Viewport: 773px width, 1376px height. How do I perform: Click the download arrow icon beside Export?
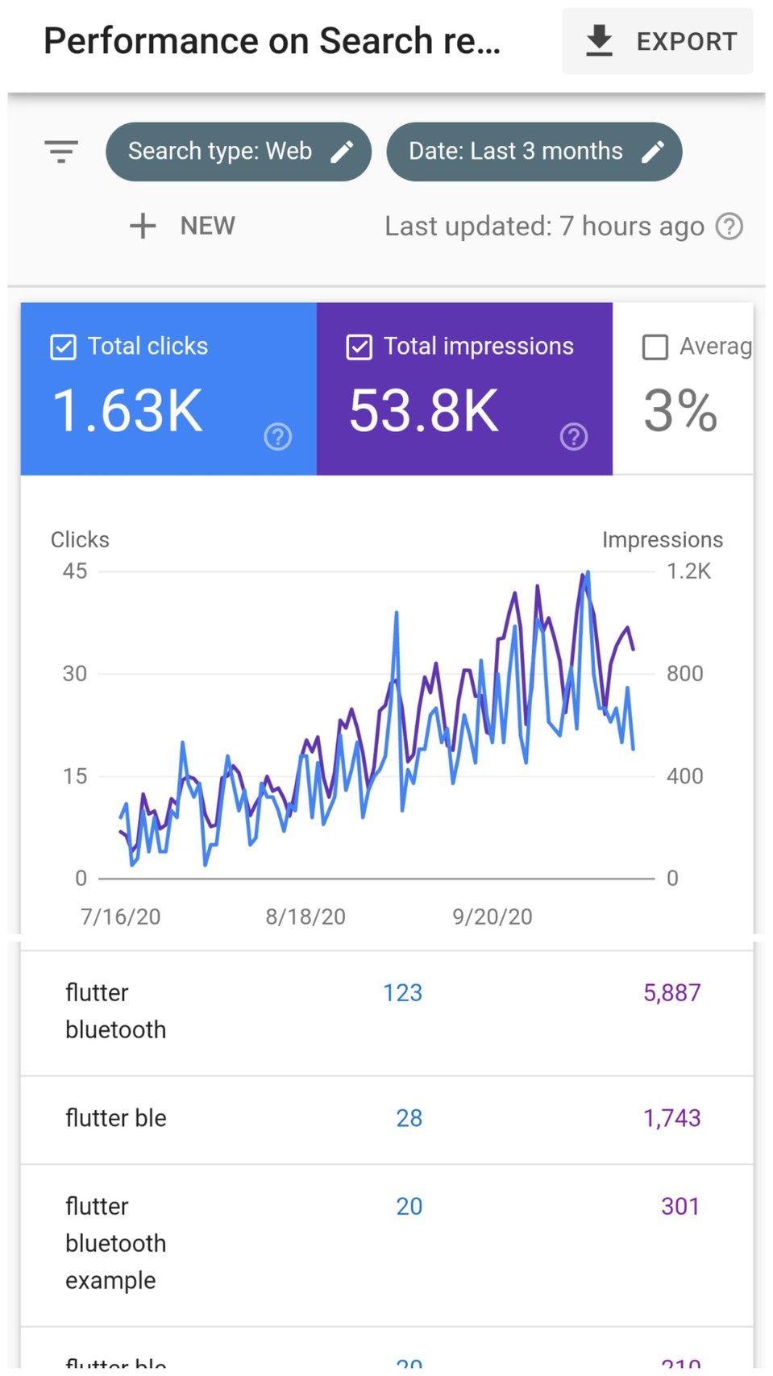click(x=599, y=41)
